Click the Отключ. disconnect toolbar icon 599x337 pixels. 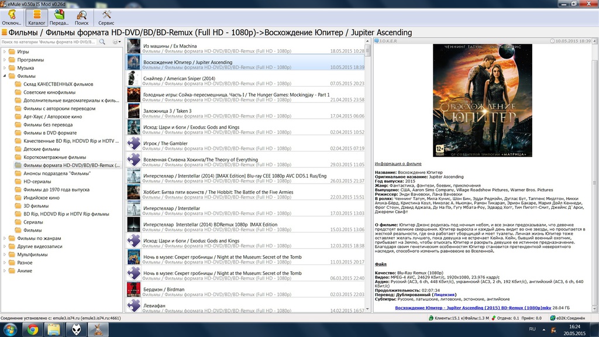(x=12, y=18)
